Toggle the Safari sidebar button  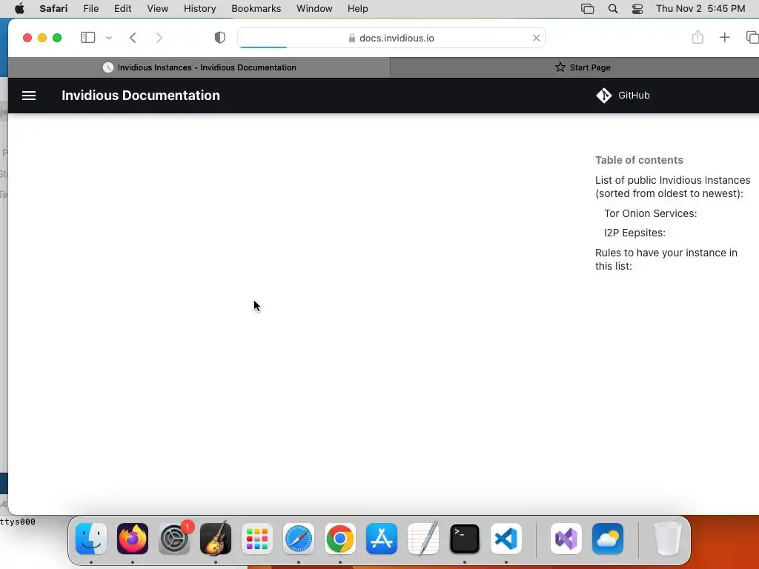[87, 38]
